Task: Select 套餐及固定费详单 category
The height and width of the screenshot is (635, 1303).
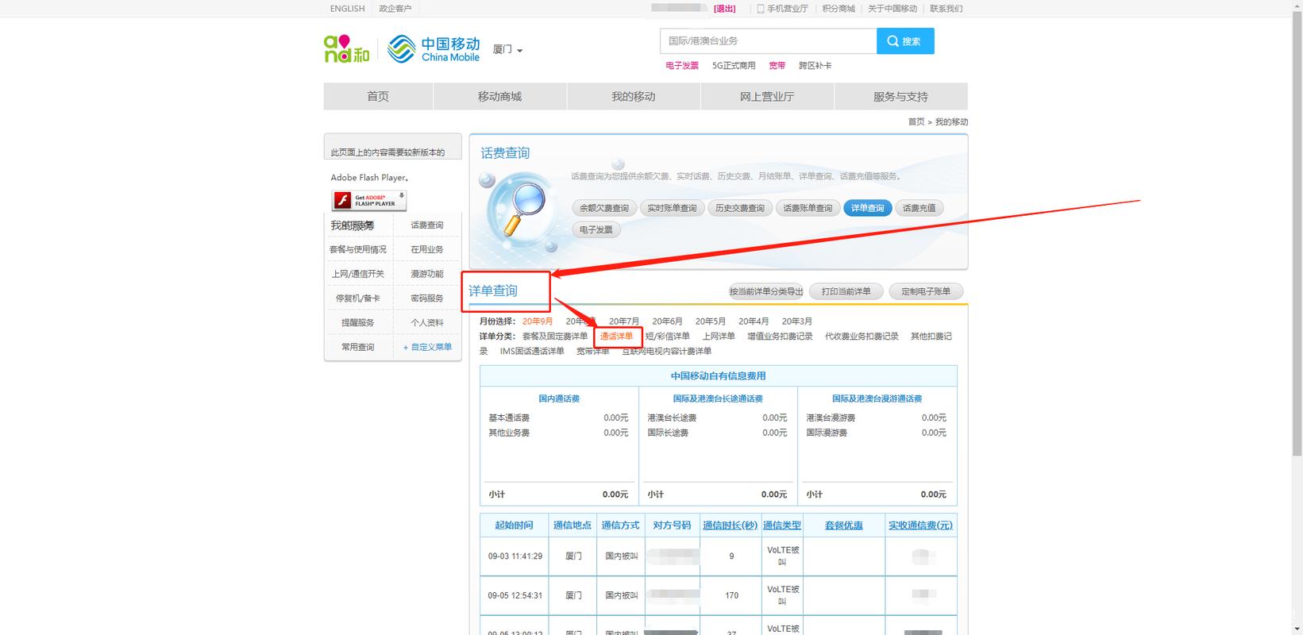Action: tap(555, 337)
